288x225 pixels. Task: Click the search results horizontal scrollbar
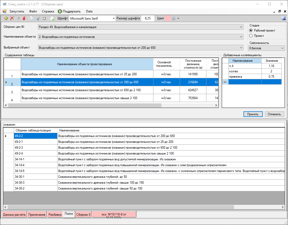pyautogui.click(x=121, y=207)
